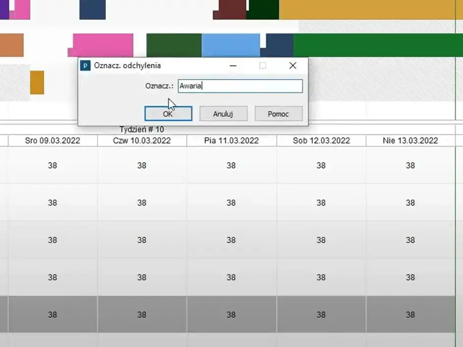Select the Sob 12.03.2022 column header

click(x=321, y=141)
